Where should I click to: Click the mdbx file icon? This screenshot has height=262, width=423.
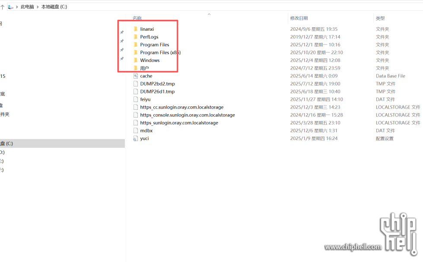click(x=136, y=131)
